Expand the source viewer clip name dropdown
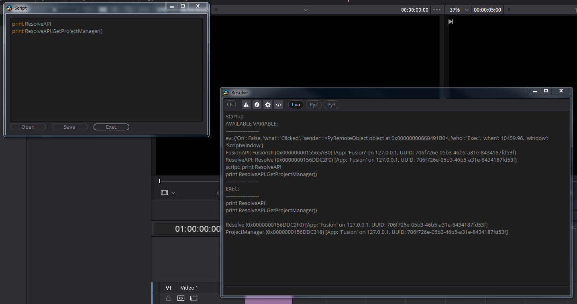577x304 pixels. tap(306, 10)
